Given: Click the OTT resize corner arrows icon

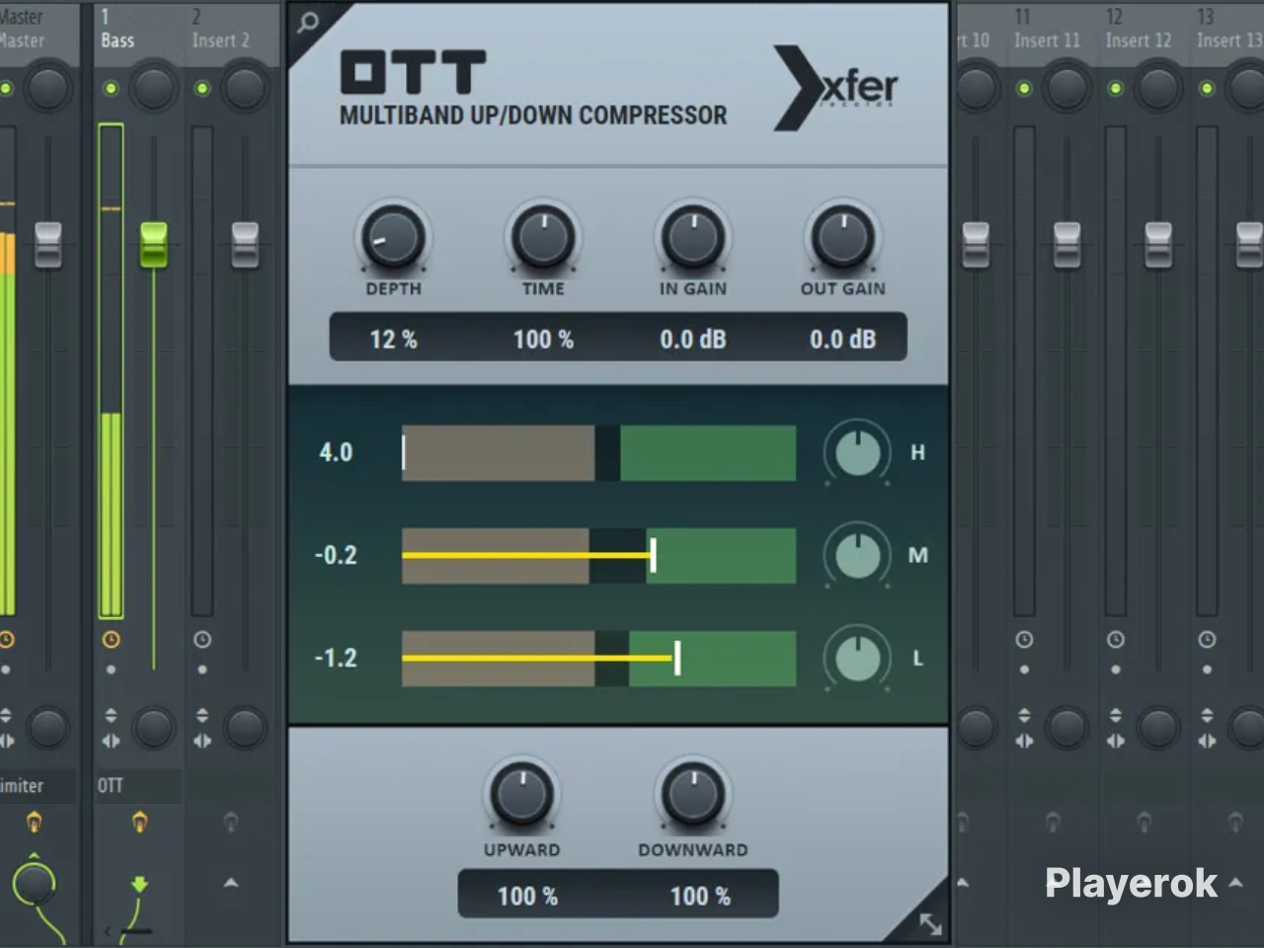Looking at the screenshot, I should tap(930, 924).
